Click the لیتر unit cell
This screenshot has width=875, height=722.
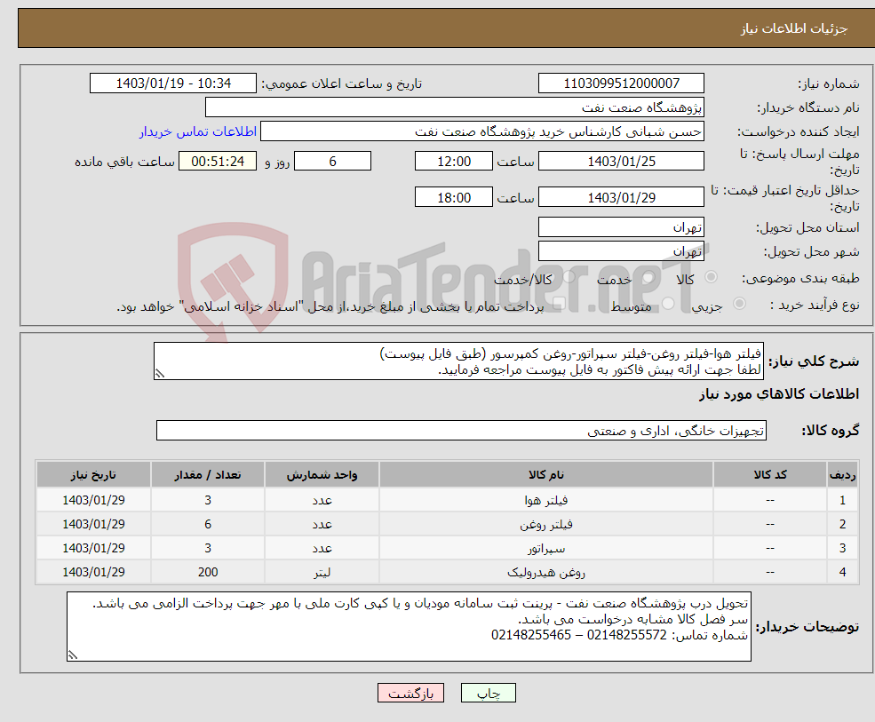[x=322, y=572]
